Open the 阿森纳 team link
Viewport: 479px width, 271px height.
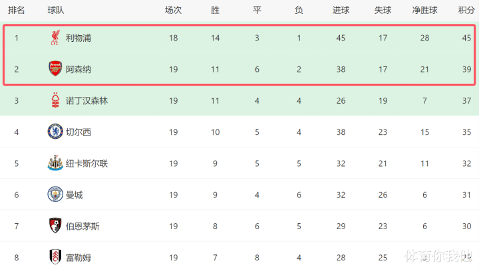(79, 70)
